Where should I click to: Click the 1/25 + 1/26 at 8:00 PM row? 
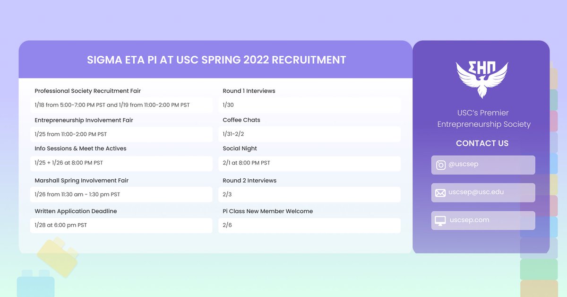click(x=121, y=163)
